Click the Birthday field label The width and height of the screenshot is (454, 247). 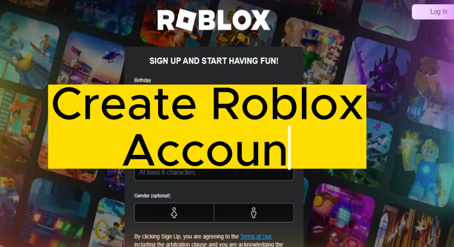tap(142, 80)
